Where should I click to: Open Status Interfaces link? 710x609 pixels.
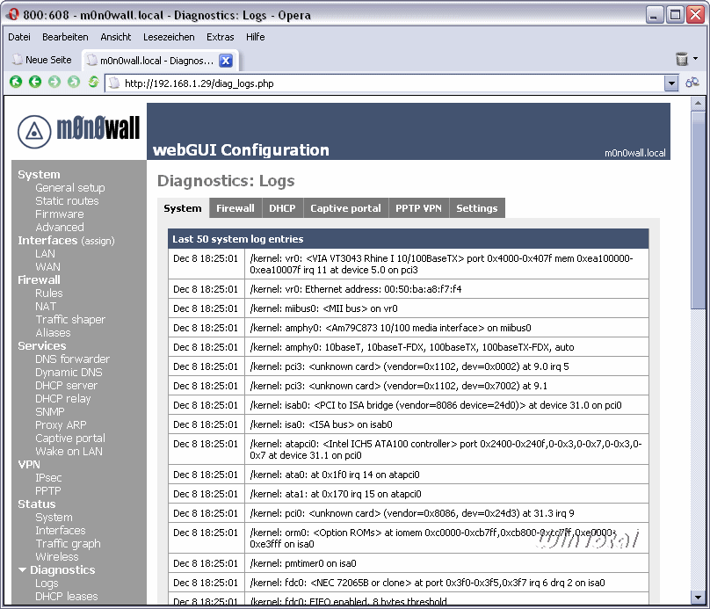click(x=61, y=530)
